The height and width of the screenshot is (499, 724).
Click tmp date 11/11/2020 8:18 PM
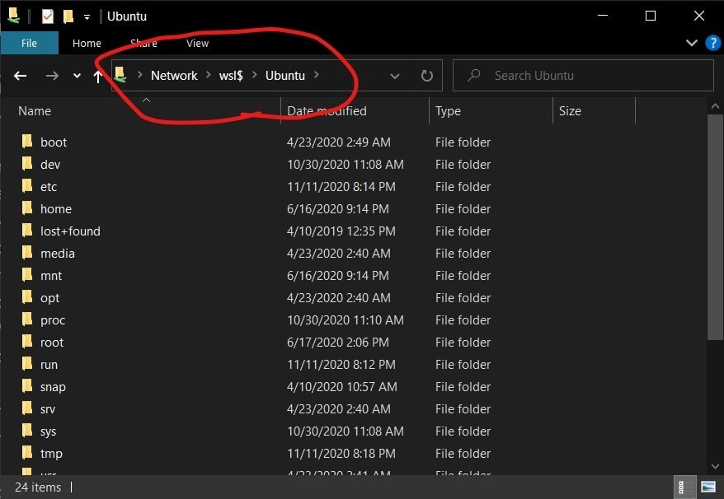click(341, 454)
